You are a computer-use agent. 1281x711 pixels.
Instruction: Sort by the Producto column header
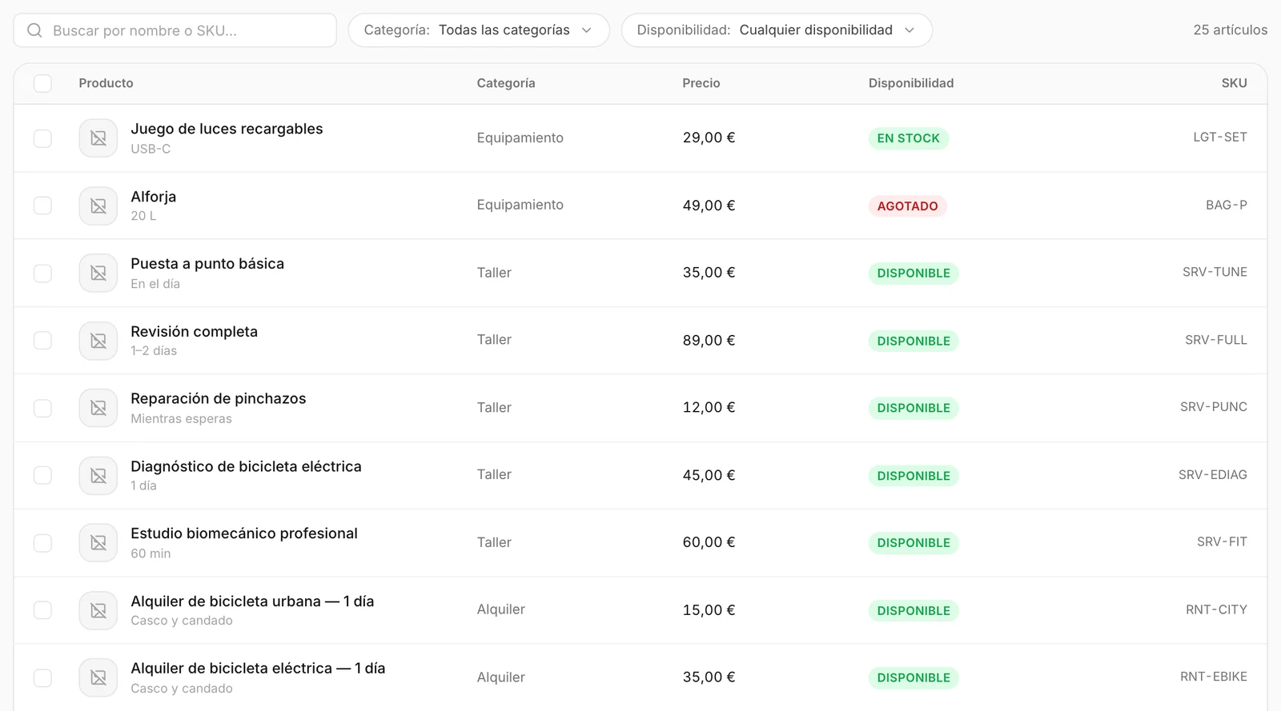click(106, 83)
